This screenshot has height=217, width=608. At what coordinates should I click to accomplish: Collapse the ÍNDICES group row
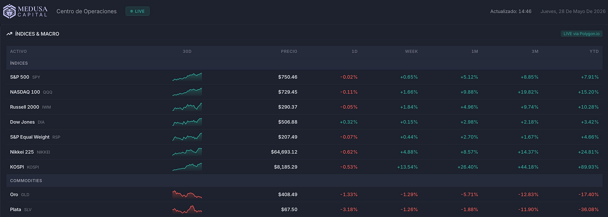pyautogui.click(x=304, y=63)
